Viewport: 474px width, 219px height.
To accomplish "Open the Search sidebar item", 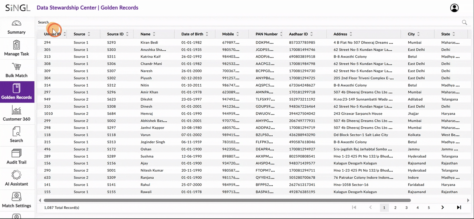I will pos(17,135).
